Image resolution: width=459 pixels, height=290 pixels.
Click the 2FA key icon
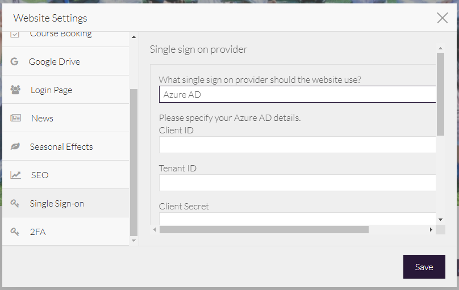coord(15,232)
